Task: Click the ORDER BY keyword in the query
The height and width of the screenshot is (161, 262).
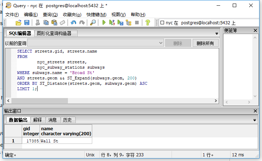Action: [27, 83]
